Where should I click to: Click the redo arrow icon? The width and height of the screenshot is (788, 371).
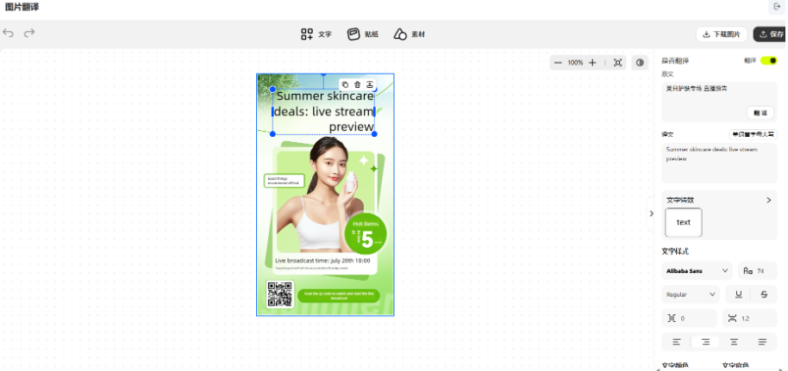coord(29,34)
